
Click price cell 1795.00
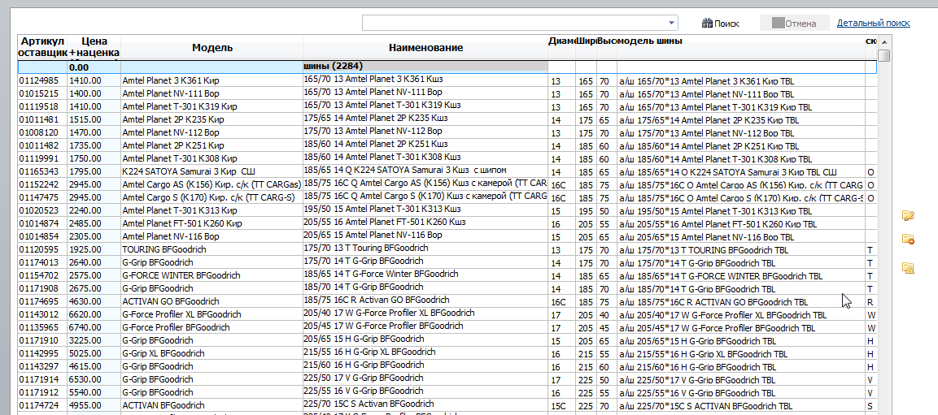pyautogui.click(x=94, y=171)
